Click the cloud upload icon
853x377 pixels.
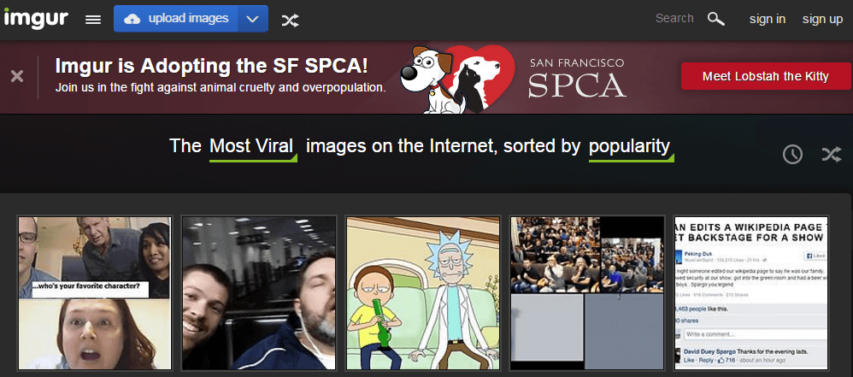tap(132, 19)
